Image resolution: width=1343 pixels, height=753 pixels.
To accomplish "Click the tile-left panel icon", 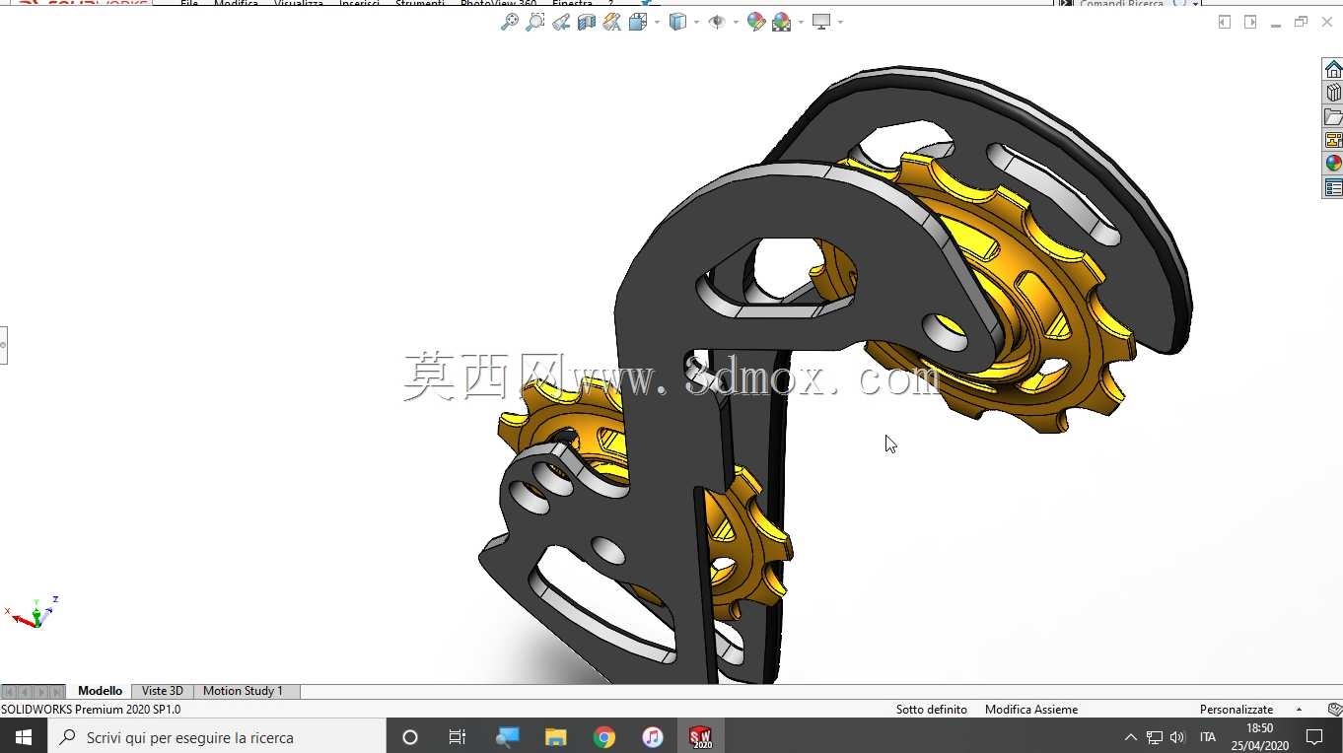I will point(1225,22).
